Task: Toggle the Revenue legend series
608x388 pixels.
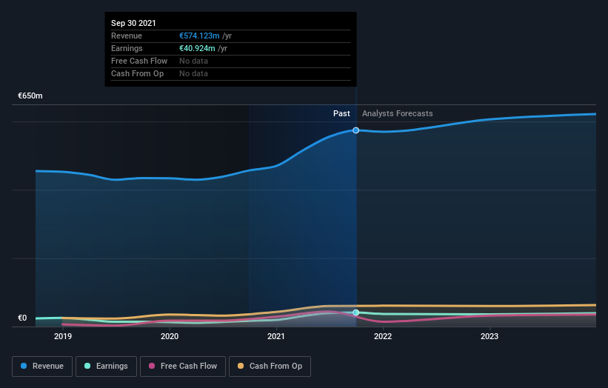Action: 42,367
